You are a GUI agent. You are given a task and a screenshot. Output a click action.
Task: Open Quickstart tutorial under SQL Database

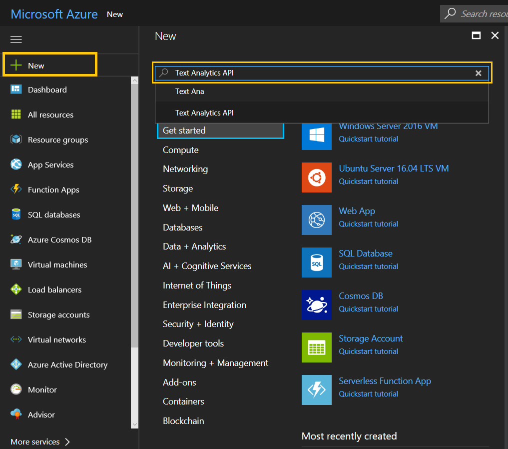(x=368, y=266)
